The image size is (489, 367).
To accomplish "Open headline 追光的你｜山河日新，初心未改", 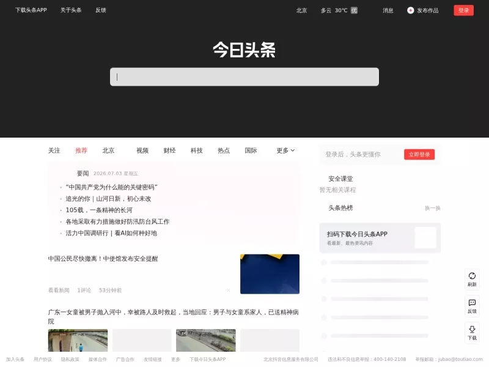I will click(x=108, y=199).
